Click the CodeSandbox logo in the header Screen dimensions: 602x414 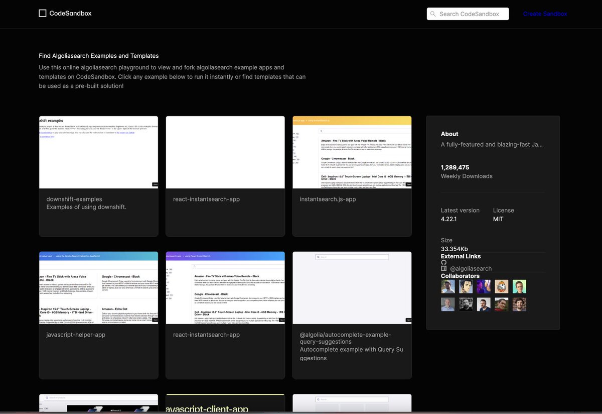tap(65, 13)
